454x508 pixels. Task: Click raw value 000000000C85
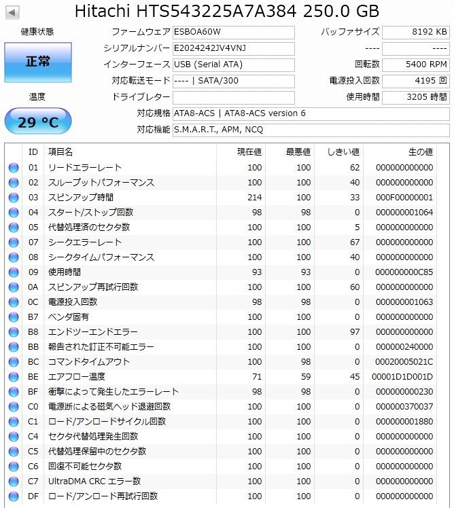404,272
